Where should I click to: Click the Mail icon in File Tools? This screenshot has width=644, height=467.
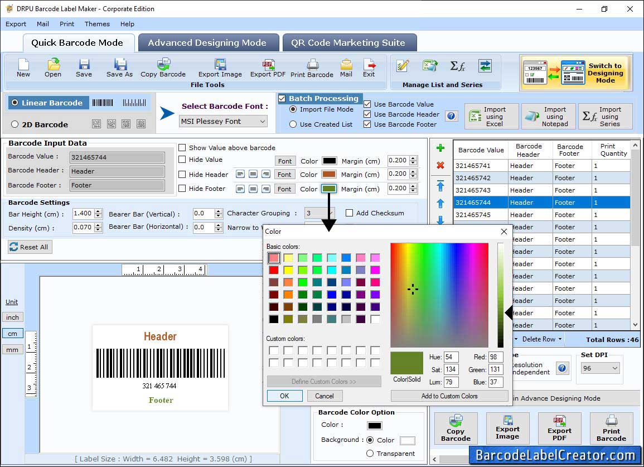(x=346, y=68)
